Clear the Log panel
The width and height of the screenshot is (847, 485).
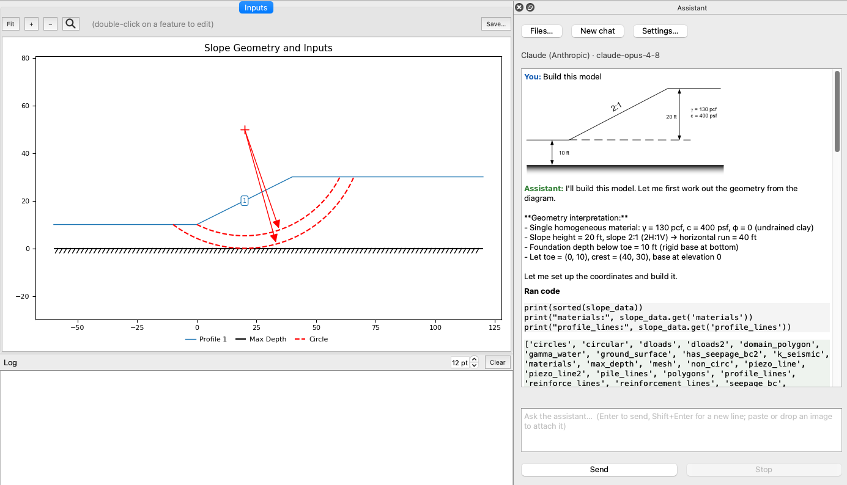tap(498, 362)
